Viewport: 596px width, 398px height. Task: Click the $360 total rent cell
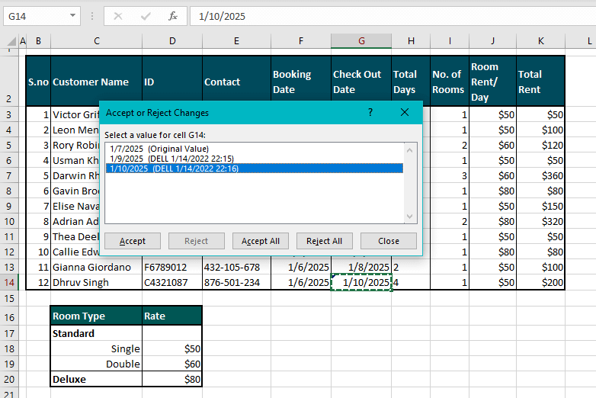point(540,175)
